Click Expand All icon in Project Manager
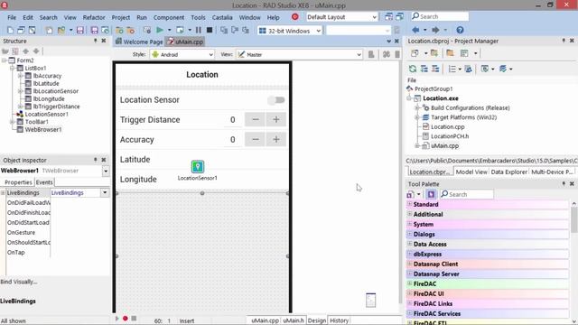The height and width of the screenshot is (325, 578). tap(424, 69)
